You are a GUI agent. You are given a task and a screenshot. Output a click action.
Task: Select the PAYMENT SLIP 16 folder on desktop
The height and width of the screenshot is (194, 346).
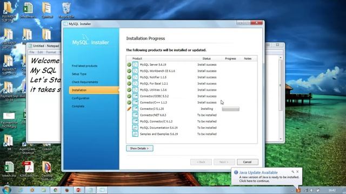click(x=9, y=11)
